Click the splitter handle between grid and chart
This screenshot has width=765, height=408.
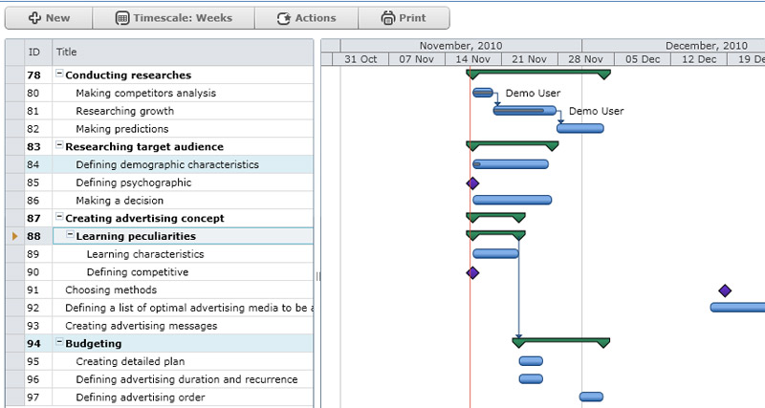tap(318, 276)
